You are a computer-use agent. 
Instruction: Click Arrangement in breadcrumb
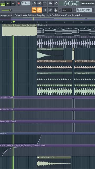click(x=6, y=15)
